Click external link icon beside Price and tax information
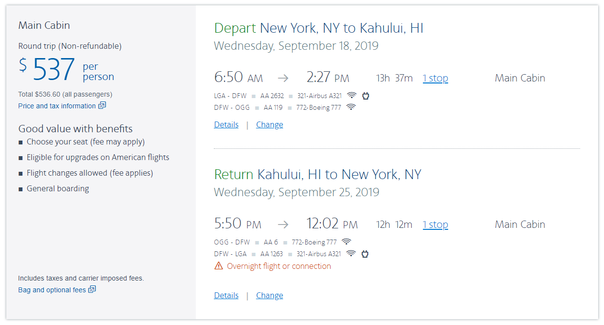This screenshot has width=604, height=325. pos(102,105)
